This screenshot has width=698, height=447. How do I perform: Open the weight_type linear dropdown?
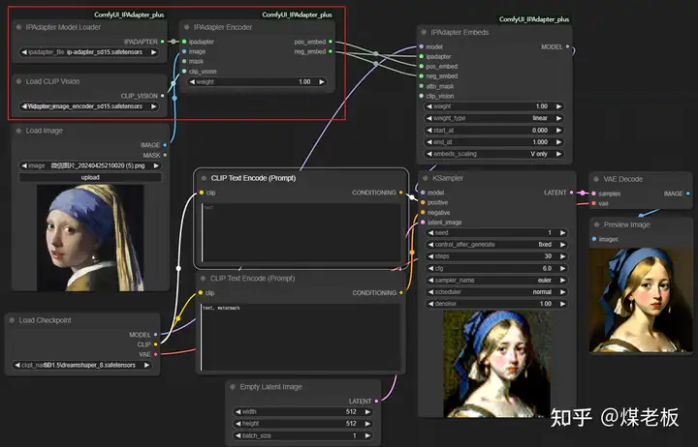point(493,118)
